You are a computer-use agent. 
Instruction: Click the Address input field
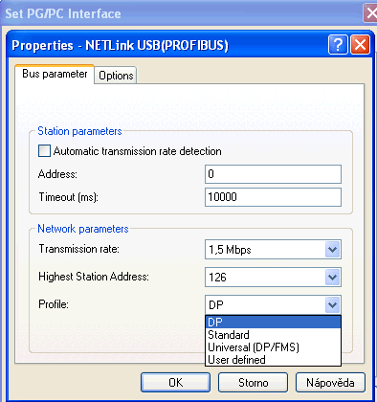click(x=273, y=174)
